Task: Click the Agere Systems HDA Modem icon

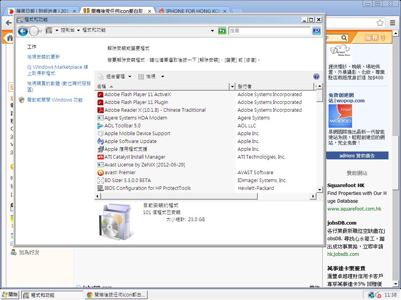Action: 100,118
